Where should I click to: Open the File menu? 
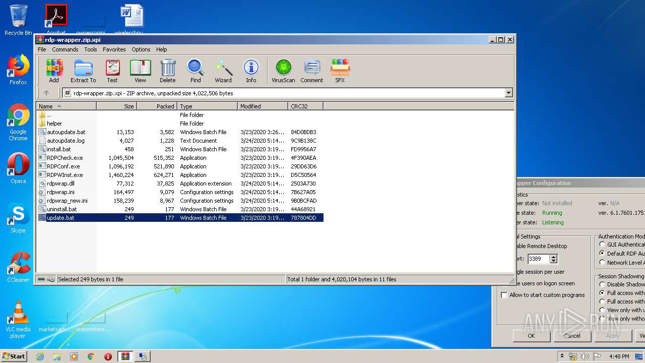(42, 49)
